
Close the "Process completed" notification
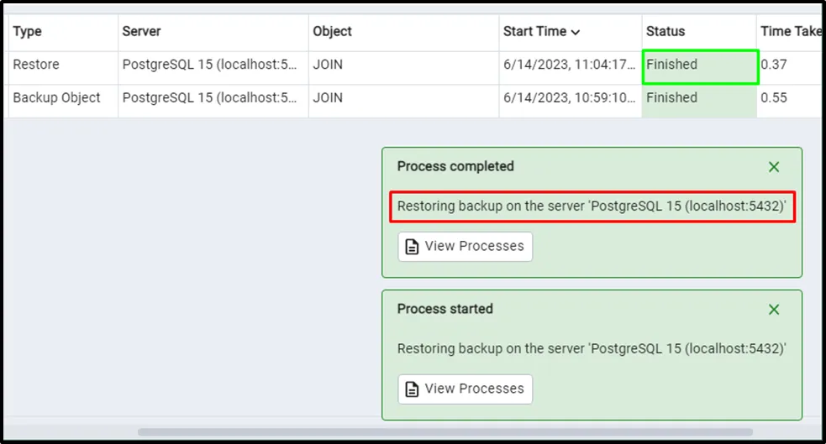click(x=774, y=167)
